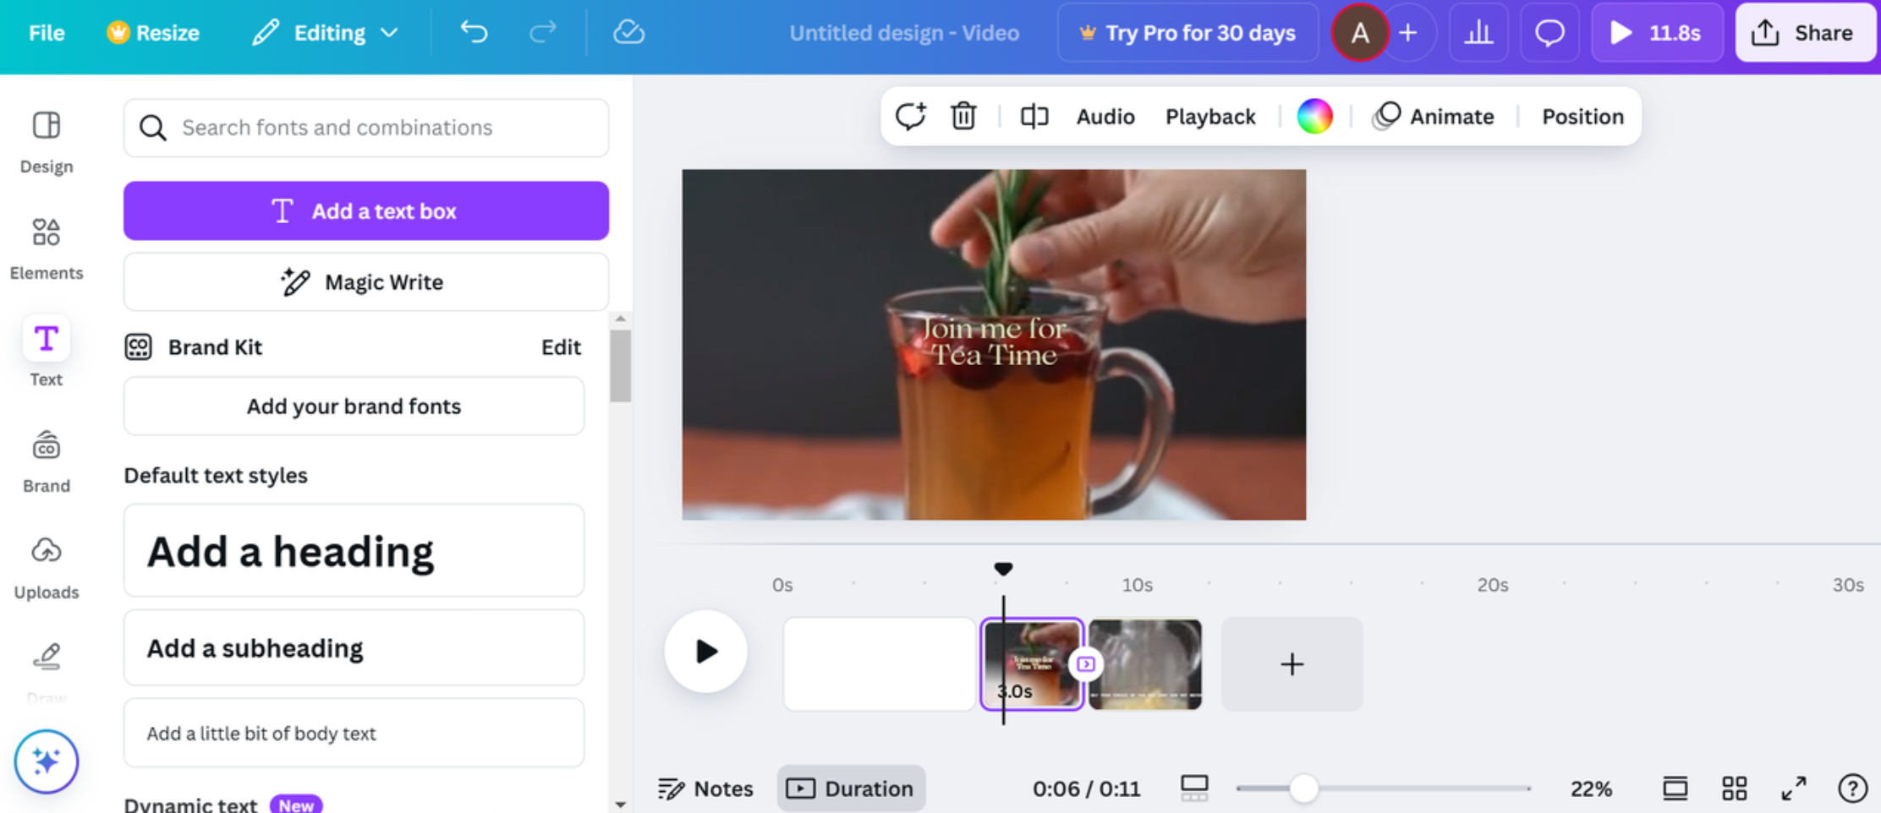Delete the selected clip using trash icon
Screen dimensions: 1881x813
[963, 116]
